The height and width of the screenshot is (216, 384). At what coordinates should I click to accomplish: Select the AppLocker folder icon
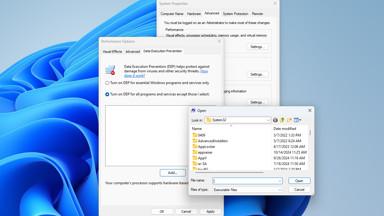[195, 146]
